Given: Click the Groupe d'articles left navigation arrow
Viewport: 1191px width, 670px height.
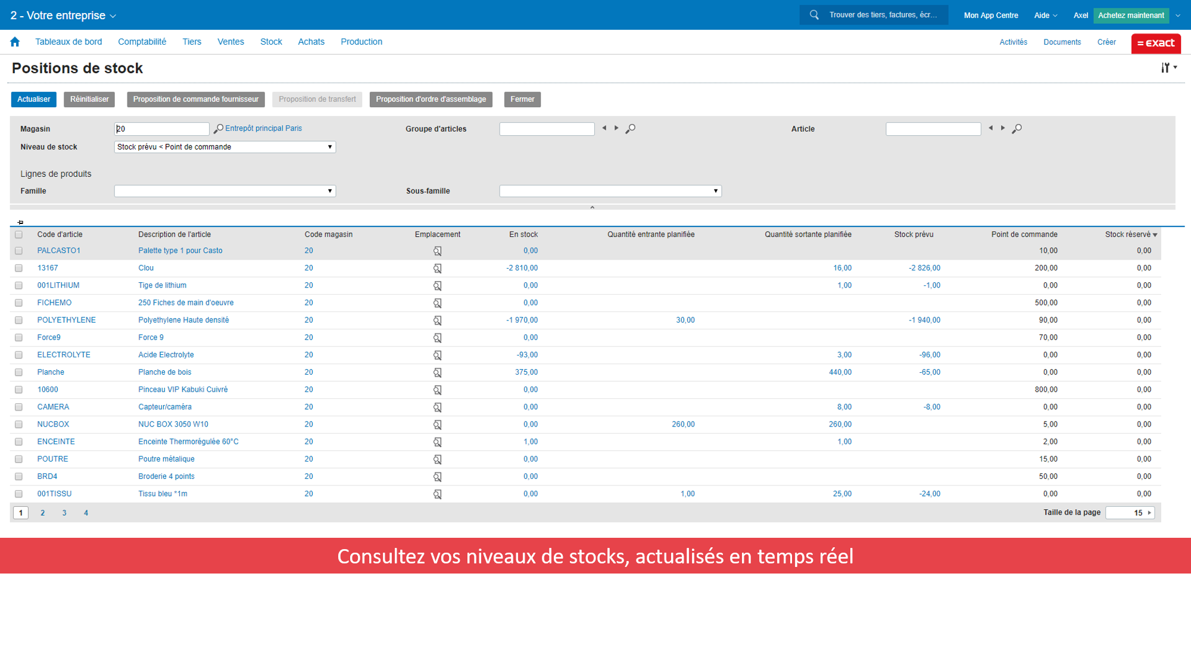Looking at the screenshot, I should [604, 129].
